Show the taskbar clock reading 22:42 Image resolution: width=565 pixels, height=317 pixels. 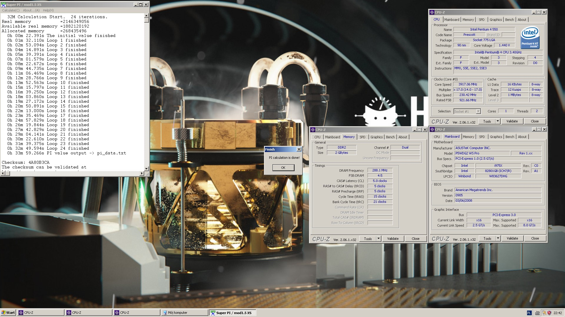pyautogui.click(x=558, y=313)
